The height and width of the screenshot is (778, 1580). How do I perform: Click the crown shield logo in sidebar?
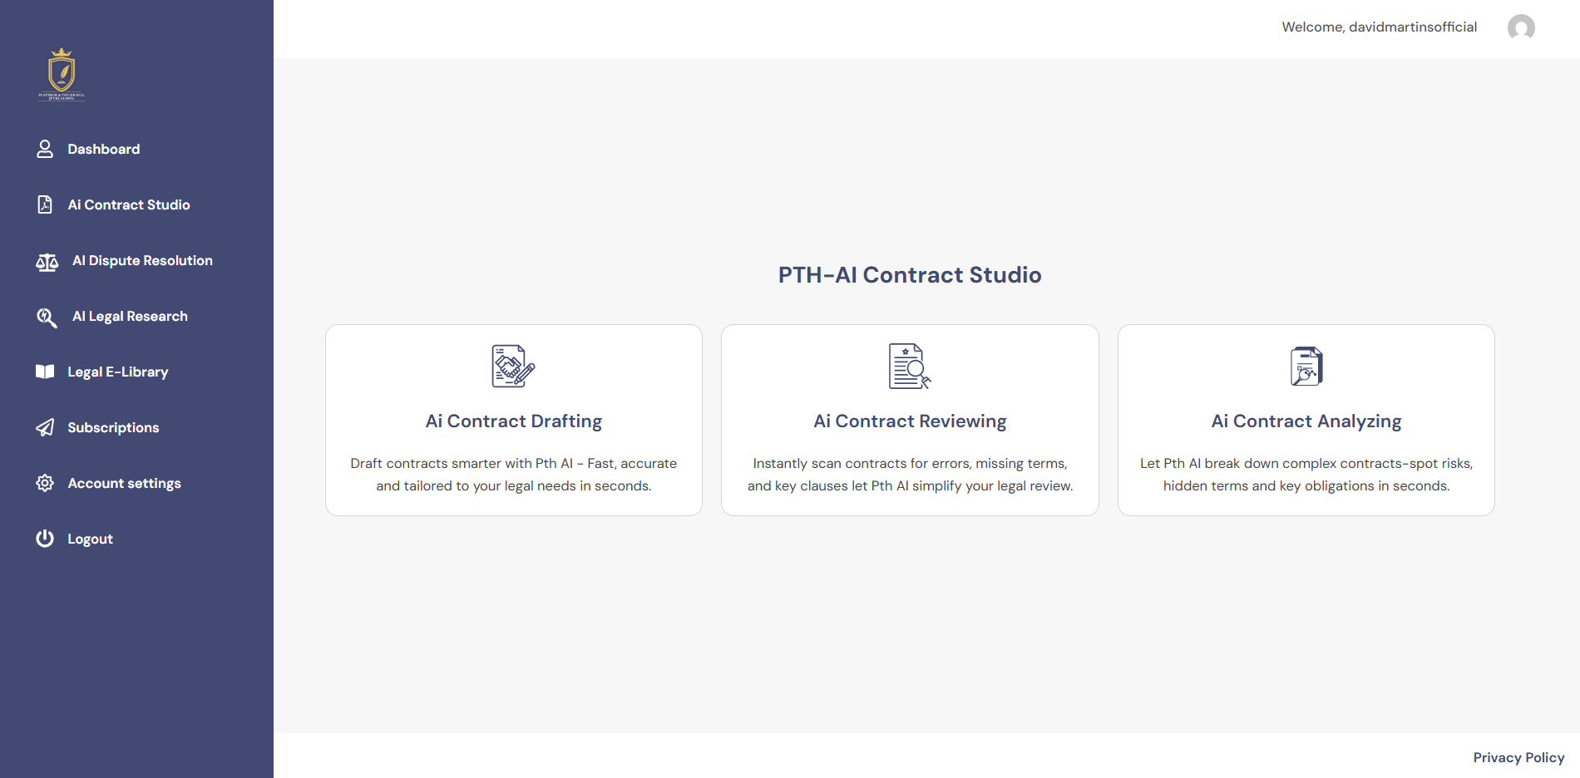(62, 74)
